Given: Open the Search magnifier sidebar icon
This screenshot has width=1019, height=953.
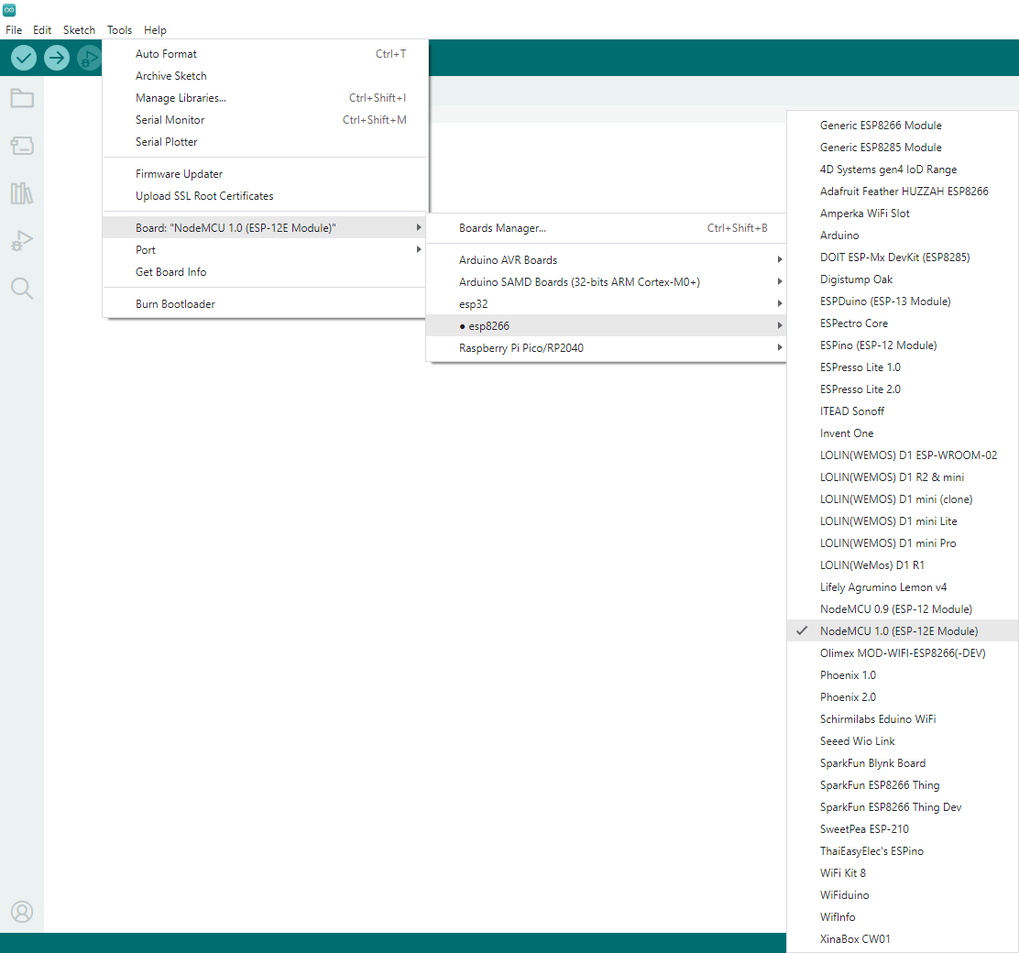Looking at the screenshot, I should [22, 288].
